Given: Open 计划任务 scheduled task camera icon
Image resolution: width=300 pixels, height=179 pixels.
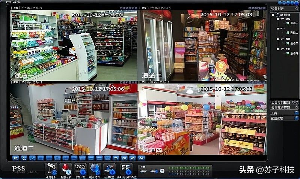Looking at the screenshot, I should [51, 169].
